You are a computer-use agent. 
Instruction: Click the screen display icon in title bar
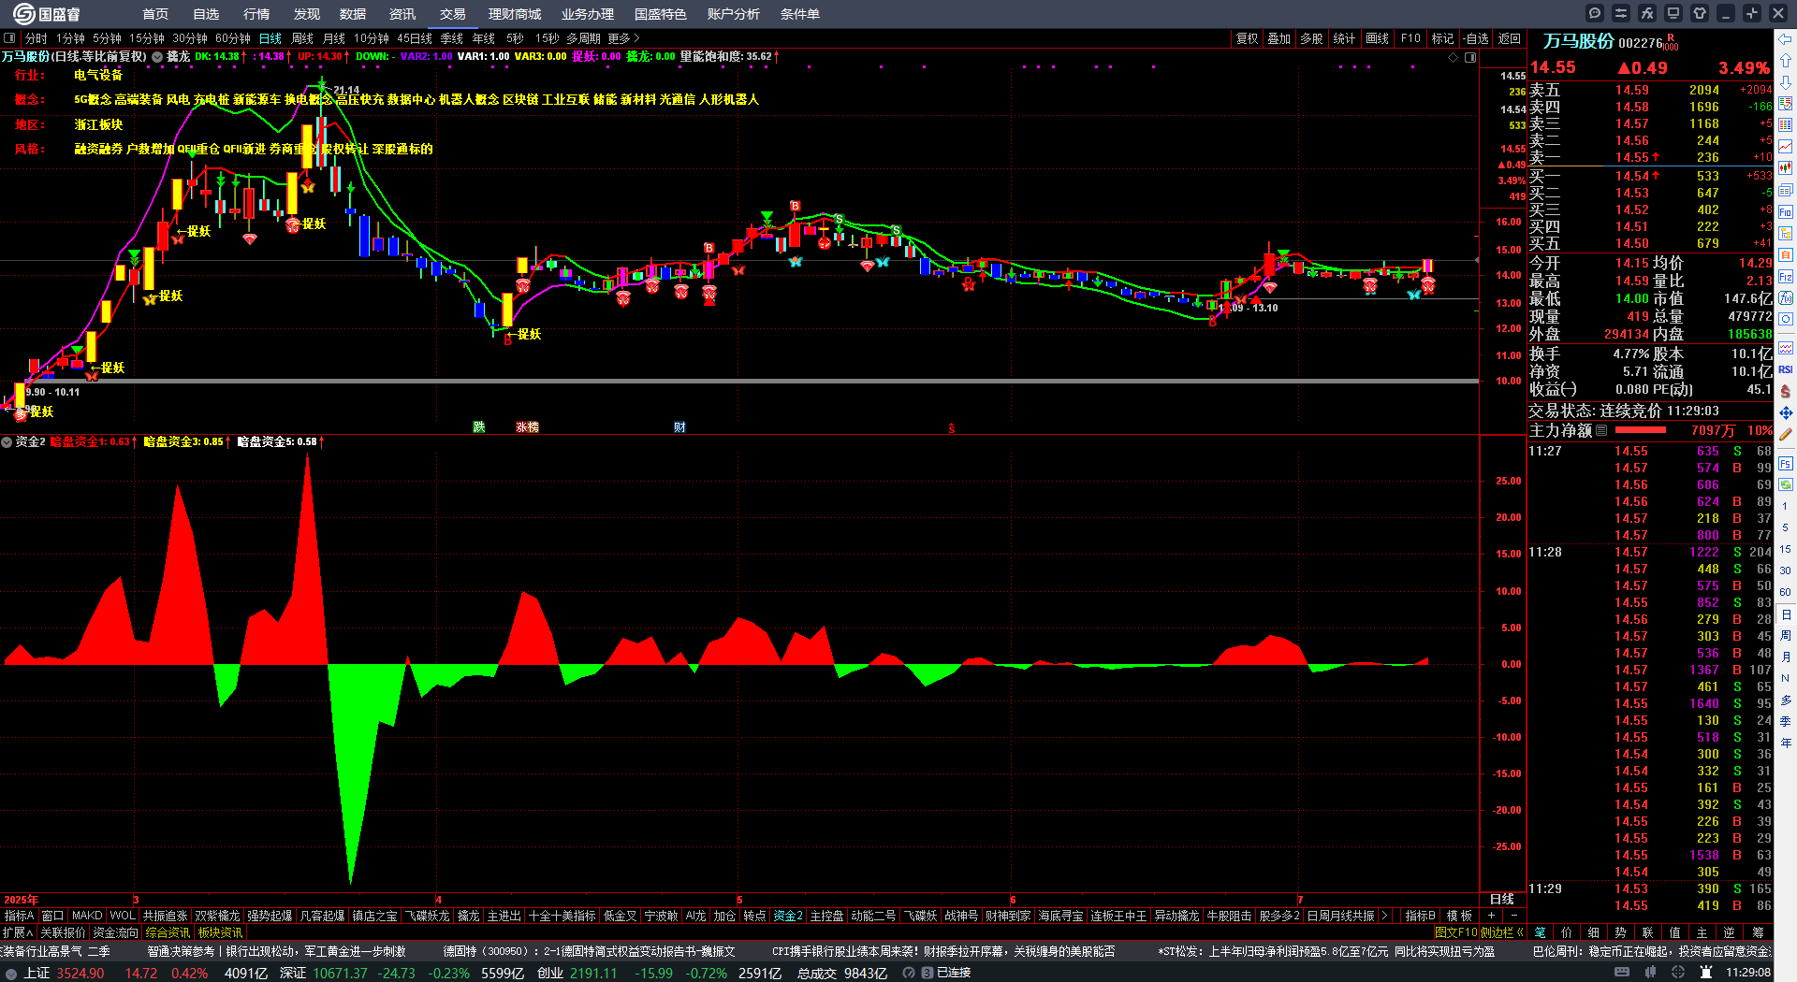(x=1673, y=13)
